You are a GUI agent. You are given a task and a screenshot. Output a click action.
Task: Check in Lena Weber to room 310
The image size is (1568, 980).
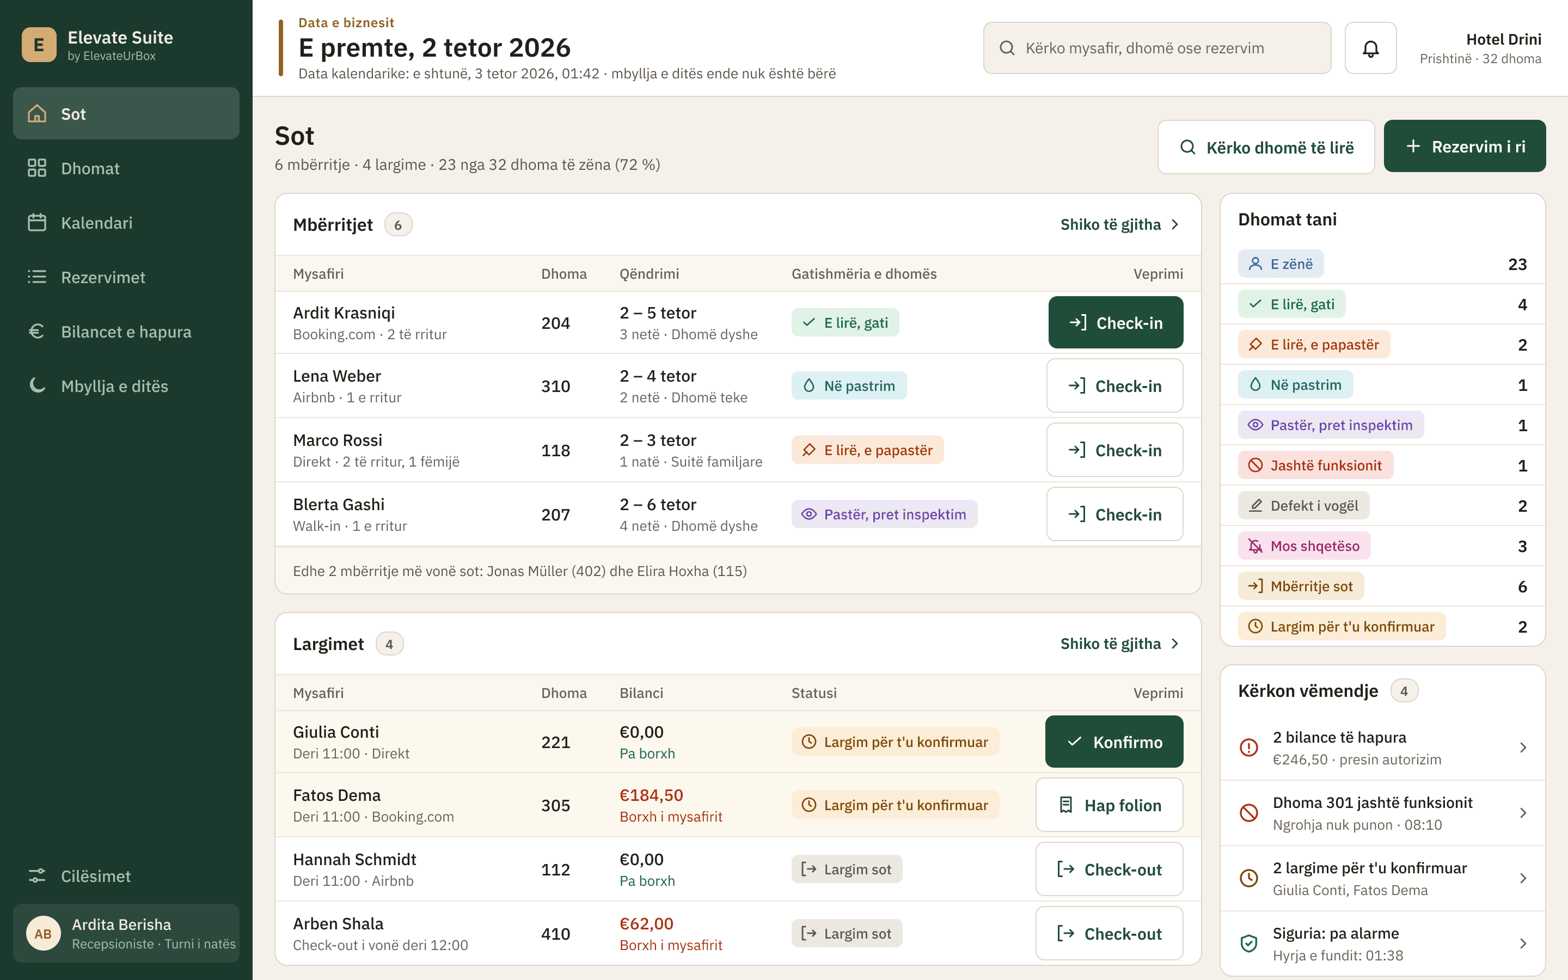click(1114, 385)
